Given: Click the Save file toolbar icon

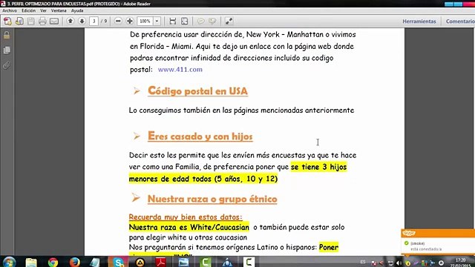Looking at the screenshot, I should 31,21.
